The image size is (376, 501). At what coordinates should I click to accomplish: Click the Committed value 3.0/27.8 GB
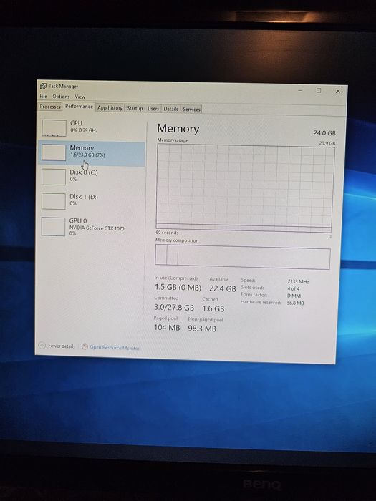174,307
